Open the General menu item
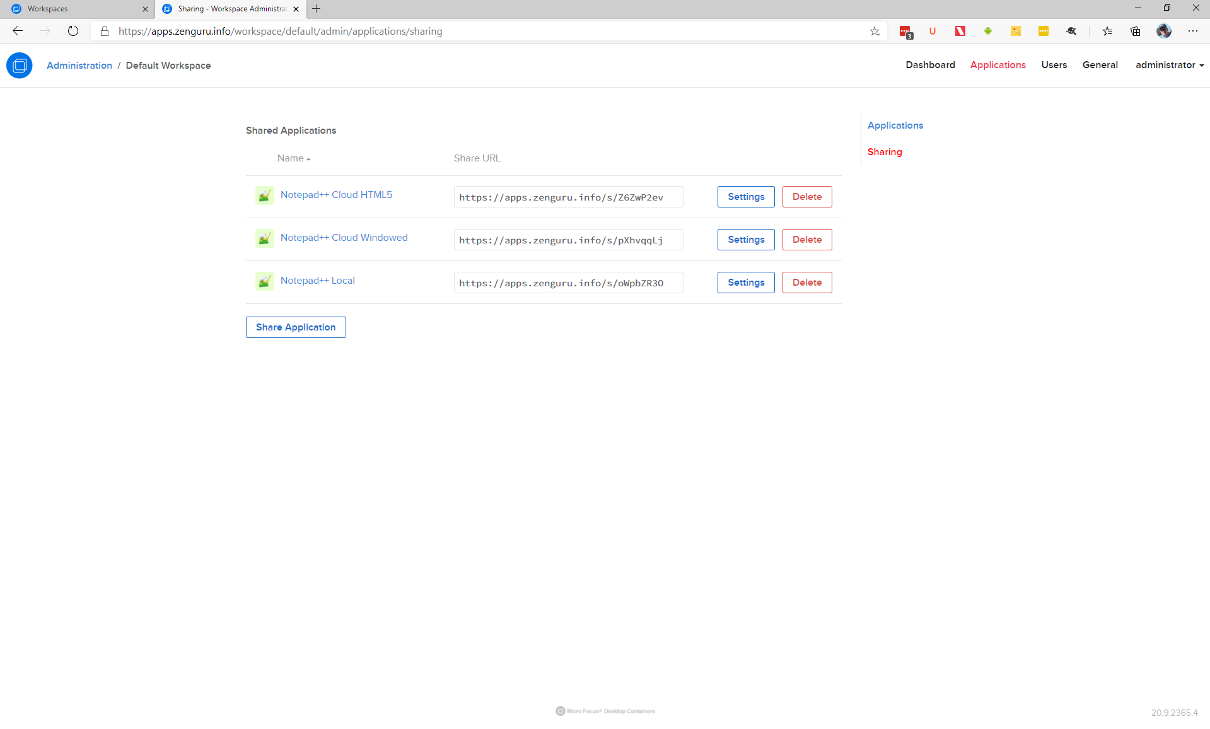Image resolution: width=1210 pixels, height=729 pixels. [x=1100, y=65]
